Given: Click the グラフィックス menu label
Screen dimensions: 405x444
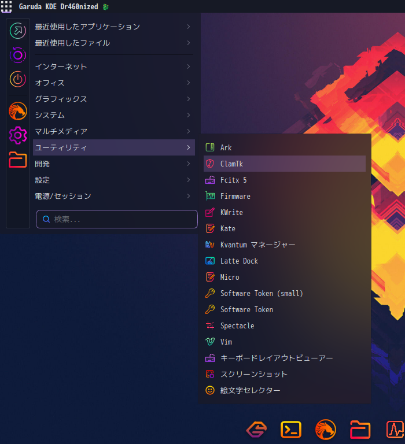Looking at the screenshot, I should [61, 99].
